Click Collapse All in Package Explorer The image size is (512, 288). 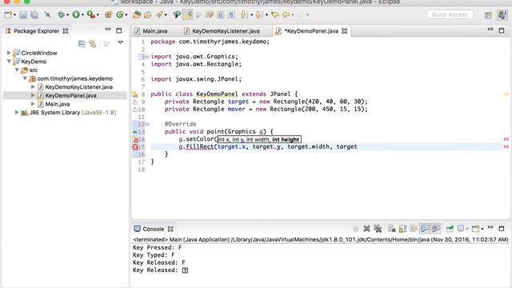pos(82,43)
